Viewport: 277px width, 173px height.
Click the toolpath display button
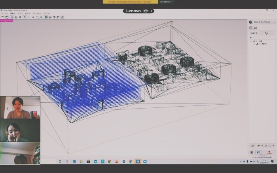pyautogui.click(x=252, y=152)
